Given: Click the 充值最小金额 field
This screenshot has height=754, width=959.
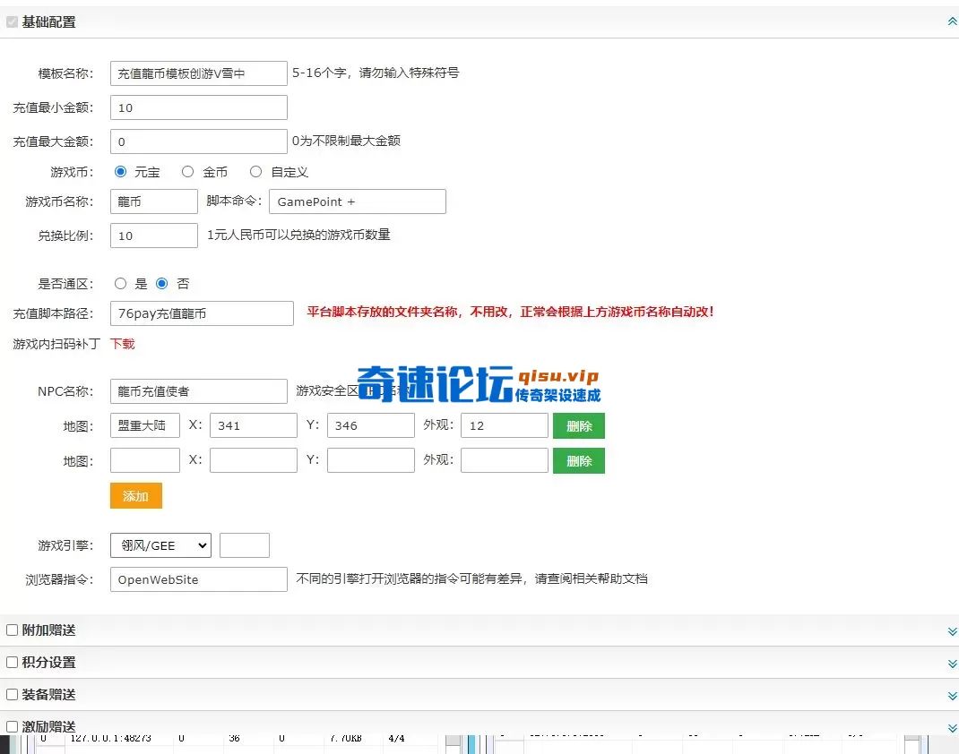Looking at the screenshot, I should point(198,107).
